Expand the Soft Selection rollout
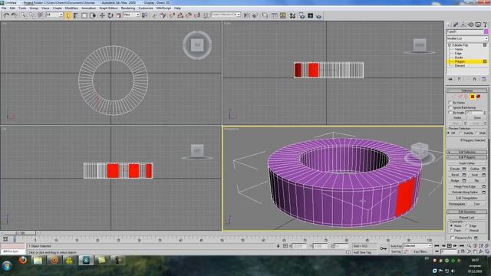 click(x=466, y=152)
